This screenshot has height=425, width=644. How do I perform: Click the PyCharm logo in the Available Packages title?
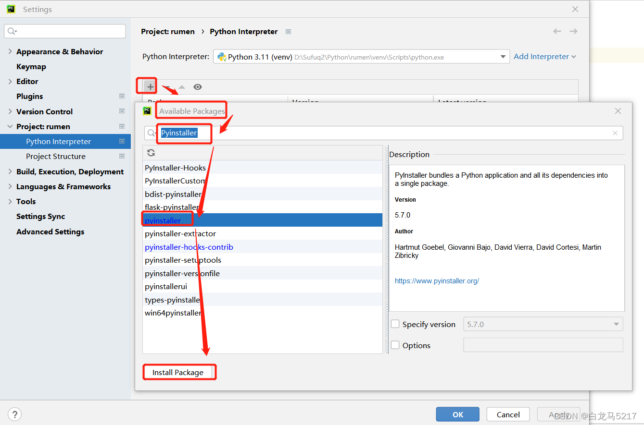(147, 111)
